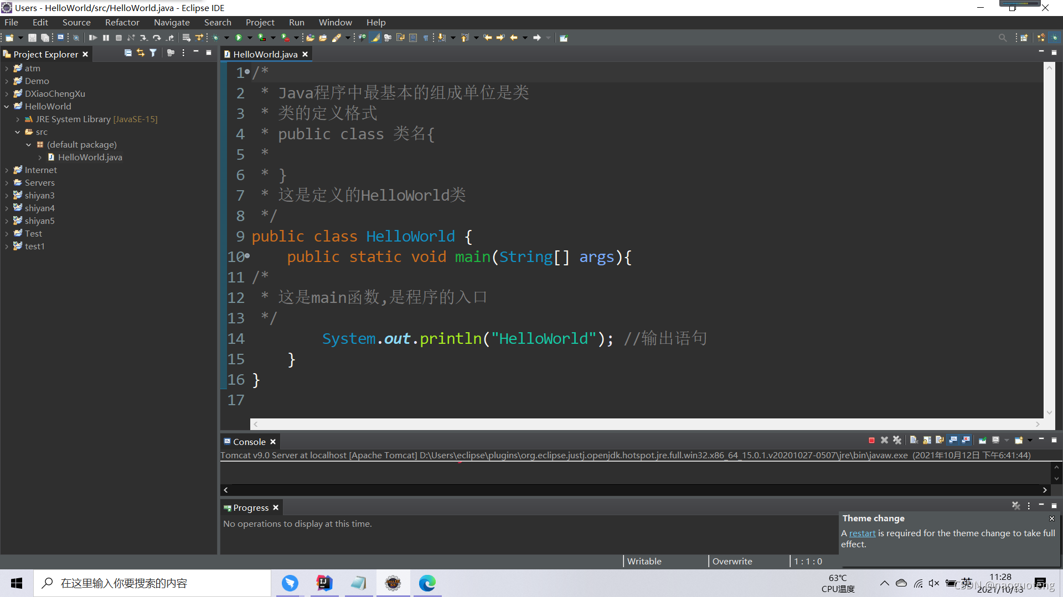The width and height of the screenshot is (1063, 597).
Task: Toggle Scroll Lock in Console toolbar
Action: pos(927,441)
